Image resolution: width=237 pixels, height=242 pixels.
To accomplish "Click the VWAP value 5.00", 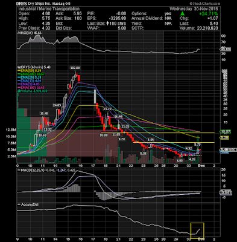I will pyautogui.click(x=122, y=28).
